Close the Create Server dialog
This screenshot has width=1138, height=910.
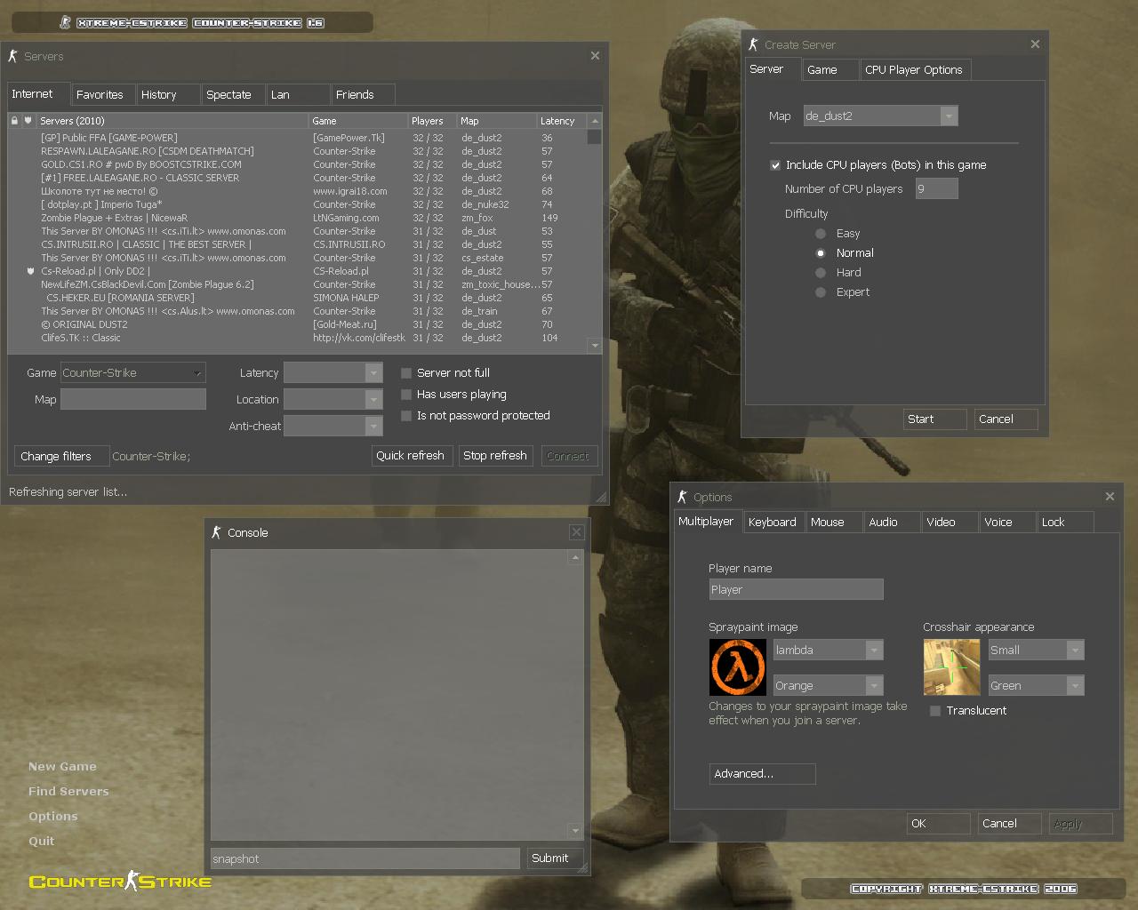1035,44
